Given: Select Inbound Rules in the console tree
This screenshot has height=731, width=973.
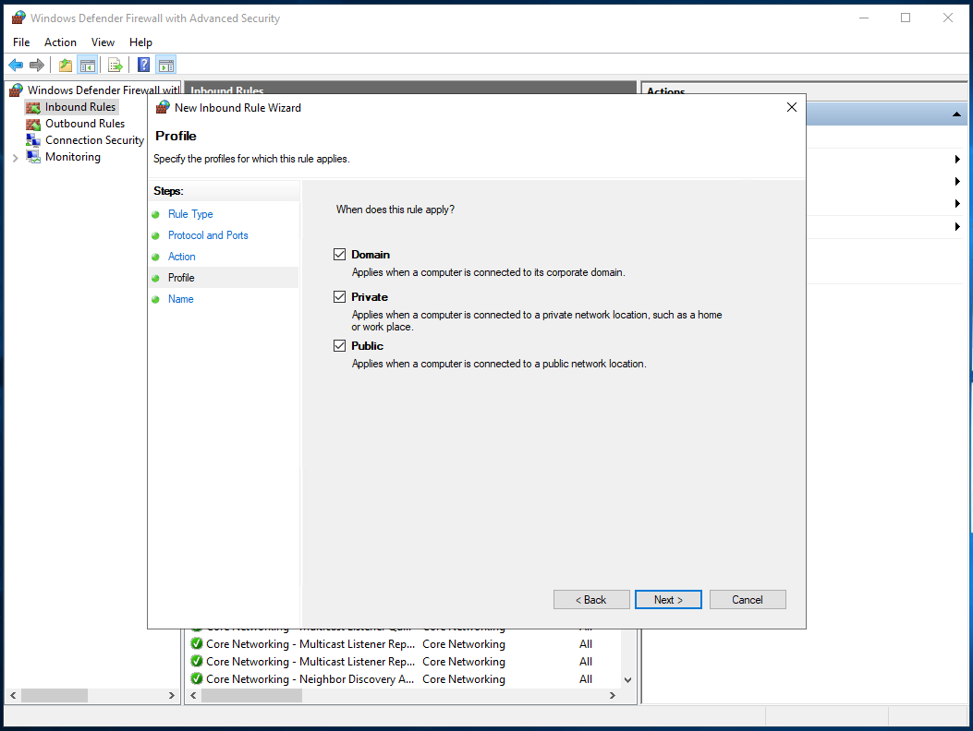Looking at the screenshot, I should (80, 107).
